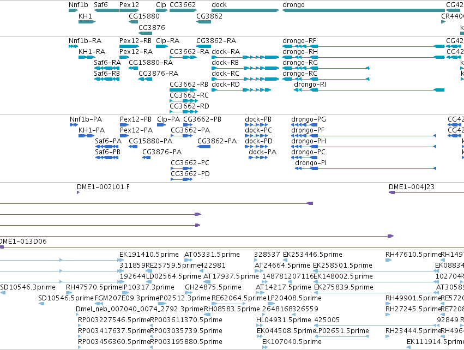
Task: Select the Nnf1b-PA protein label
Action: coord(86,119)
